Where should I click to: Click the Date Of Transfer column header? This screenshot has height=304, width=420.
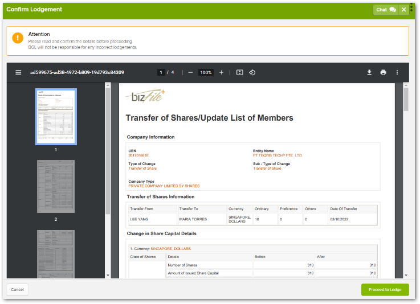(344, 209)
